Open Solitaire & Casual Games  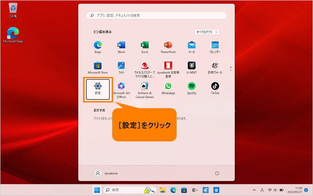[x=145, y=90]
